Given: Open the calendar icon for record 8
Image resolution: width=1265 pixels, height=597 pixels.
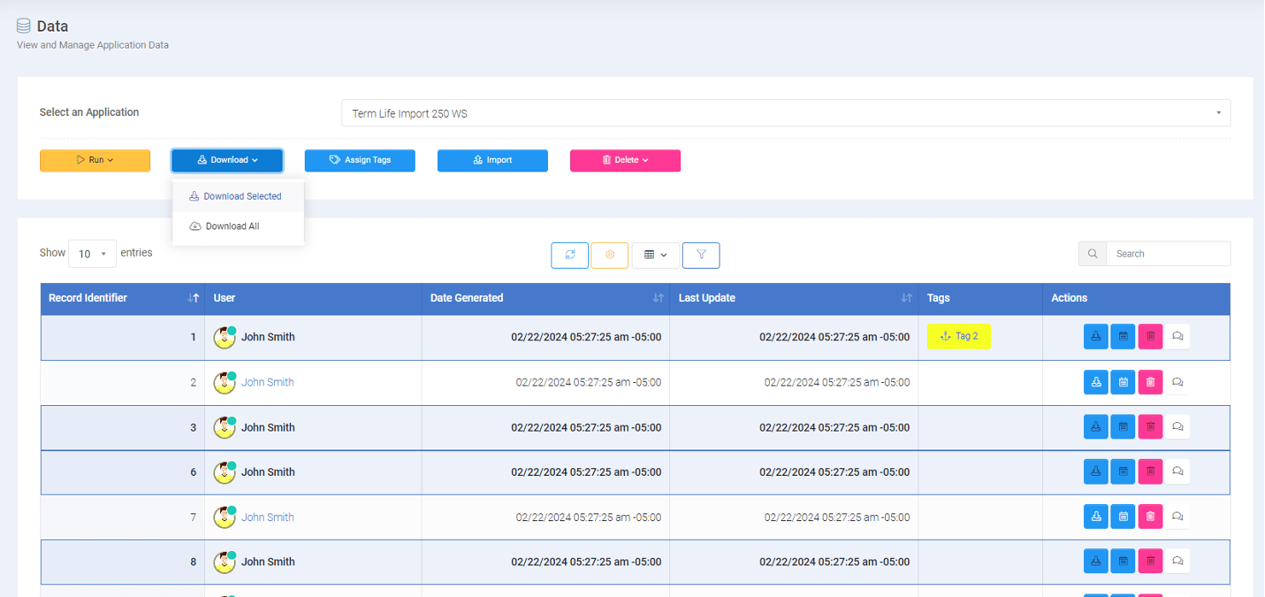Looking at the screenshot, I should tap(1123, 561).
